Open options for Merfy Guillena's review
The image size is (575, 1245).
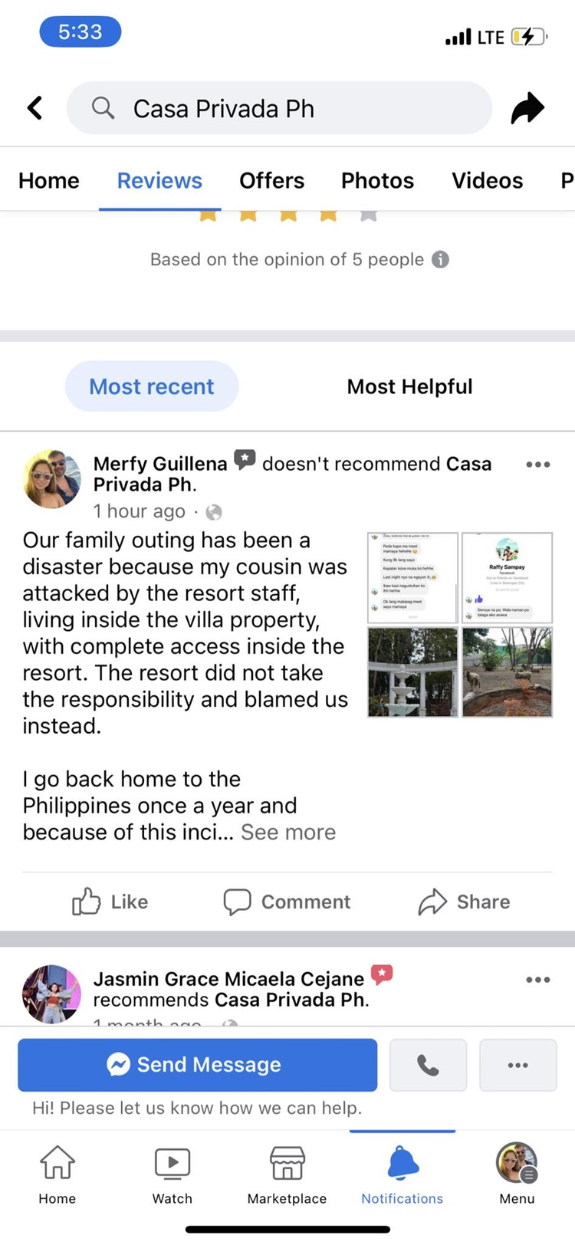click(538, 465)
